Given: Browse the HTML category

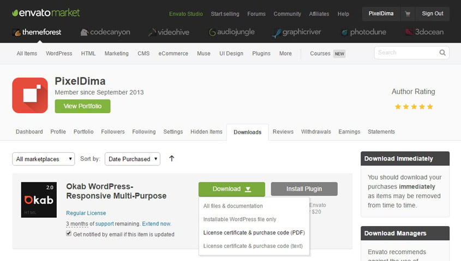Looking at the screenshot, I should [x=88, y=54].
